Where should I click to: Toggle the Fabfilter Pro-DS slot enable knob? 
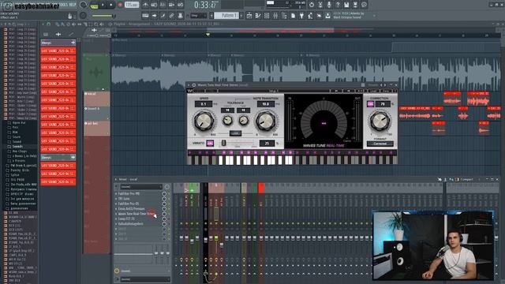(x=164, y=204)
